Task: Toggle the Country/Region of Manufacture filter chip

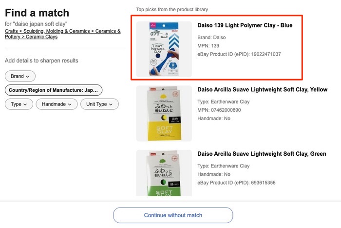Action: click(54, 90)
